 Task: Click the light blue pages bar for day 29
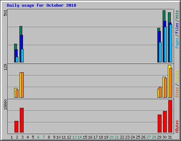(160, 52)
